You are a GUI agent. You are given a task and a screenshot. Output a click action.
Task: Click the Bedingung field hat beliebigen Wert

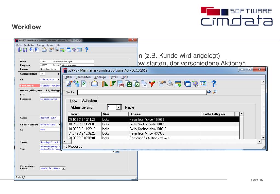tap(50, 99)
